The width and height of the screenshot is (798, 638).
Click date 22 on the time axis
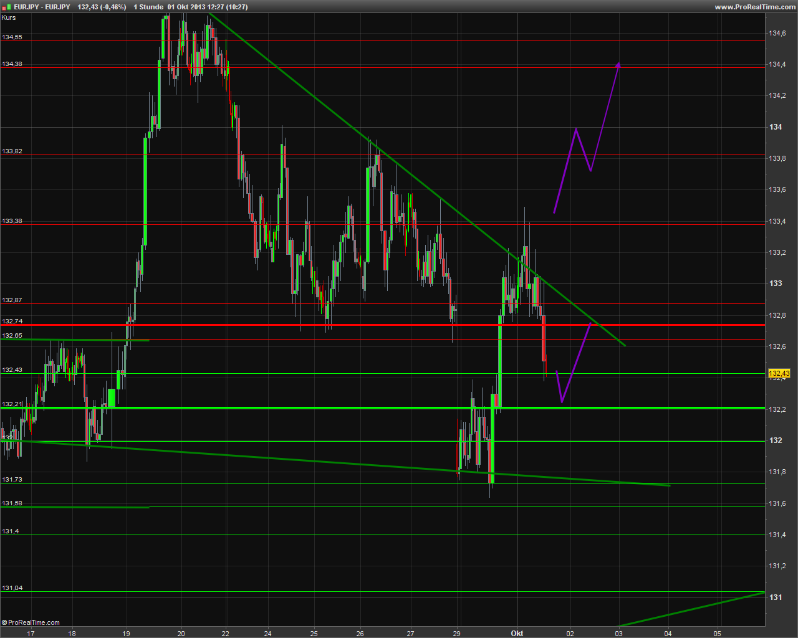[x=226, y=634]
